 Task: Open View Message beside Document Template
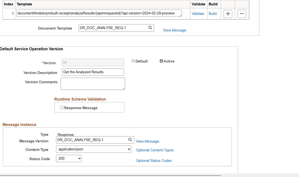[x=175, y=30]
